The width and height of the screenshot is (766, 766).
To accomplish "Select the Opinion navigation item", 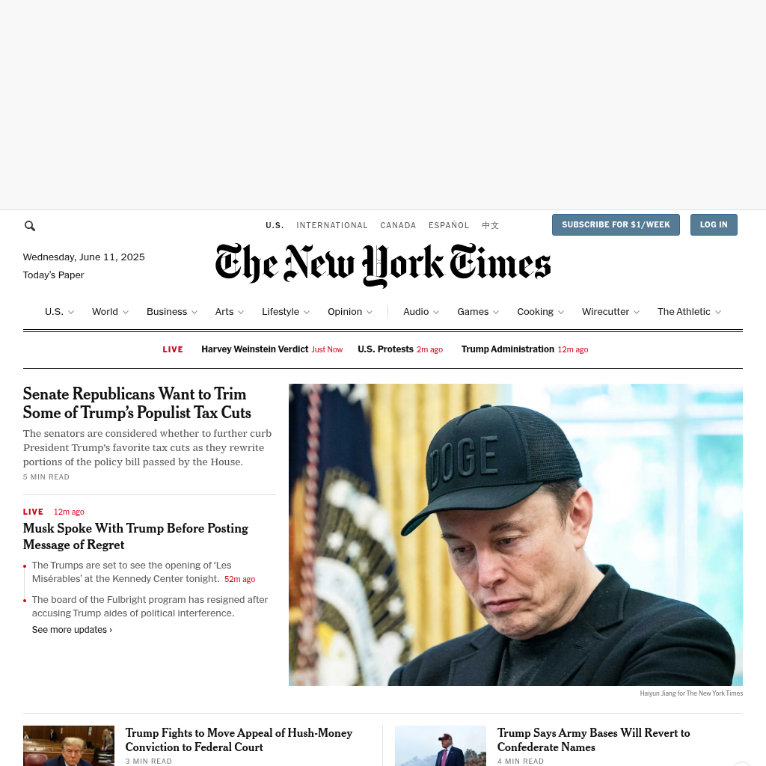I will click(x=345, y=312).
